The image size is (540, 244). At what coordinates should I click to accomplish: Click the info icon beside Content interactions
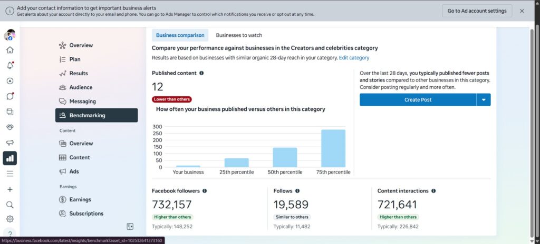tap(433, 191)
